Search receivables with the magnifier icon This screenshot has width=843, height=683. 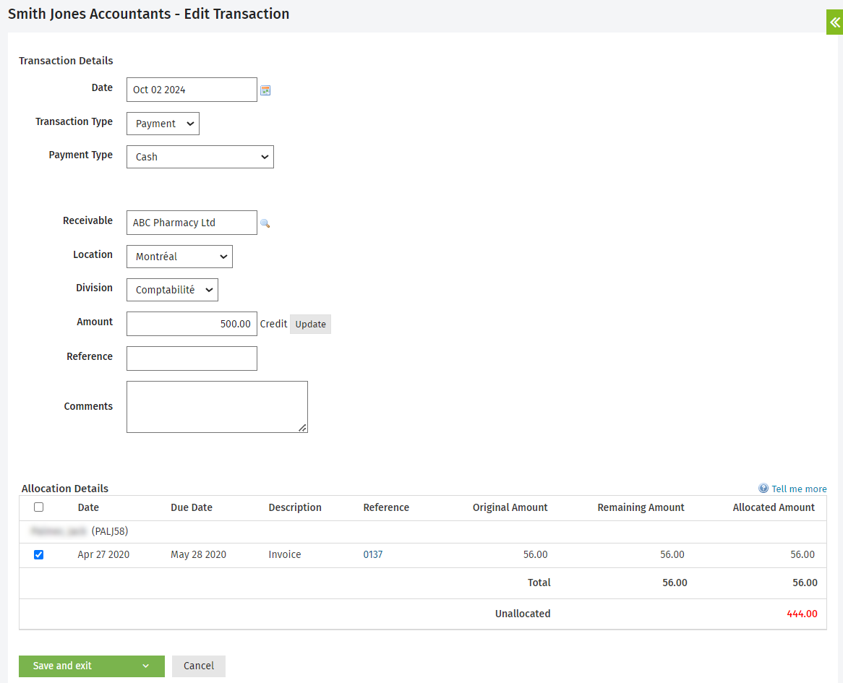265,223
